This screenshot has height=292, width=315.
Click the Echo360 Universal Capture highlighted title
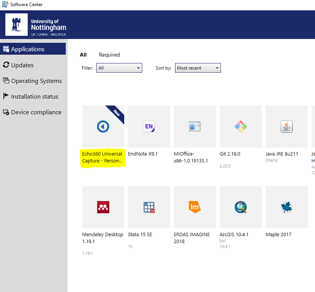pos(102,157)
